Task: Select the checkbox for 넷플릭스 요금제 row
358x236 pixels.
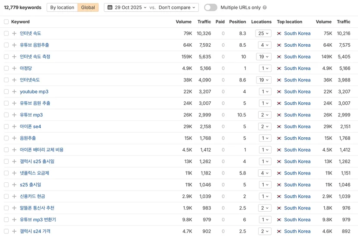Action: point(6,173)
